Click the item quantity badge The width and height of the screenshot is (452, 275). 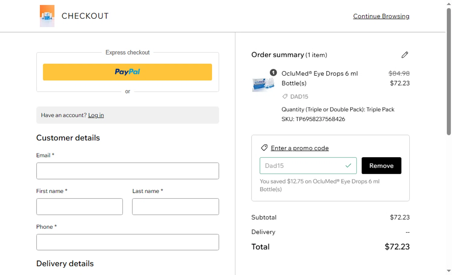273,73
